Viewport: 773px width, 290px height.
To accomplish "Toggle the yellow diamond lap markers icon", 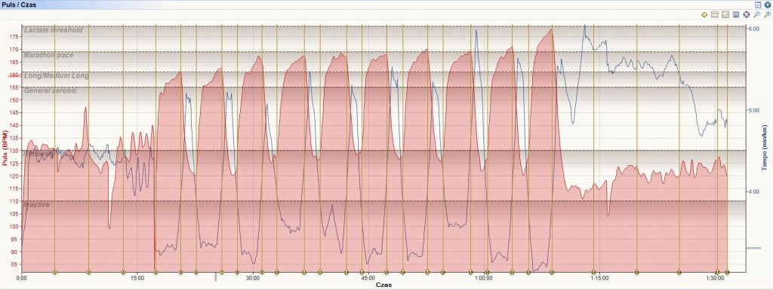I will click(x=704, y=15).
